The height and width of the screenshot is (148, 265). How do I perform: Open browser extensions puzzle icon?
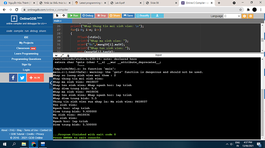point(248,10)
